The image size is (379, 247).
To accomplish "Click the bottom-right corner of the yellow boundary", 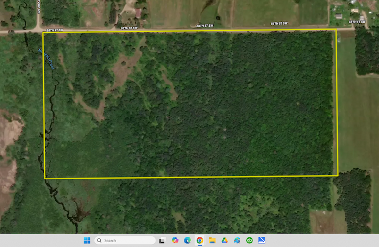I will coord(338,175).
